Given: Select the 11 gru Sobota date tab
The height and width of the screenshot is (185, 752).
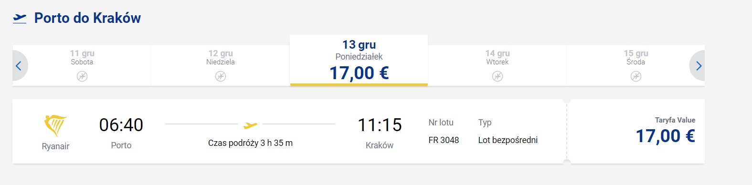Looking at the screenshot, I should [x=82, y=66].
